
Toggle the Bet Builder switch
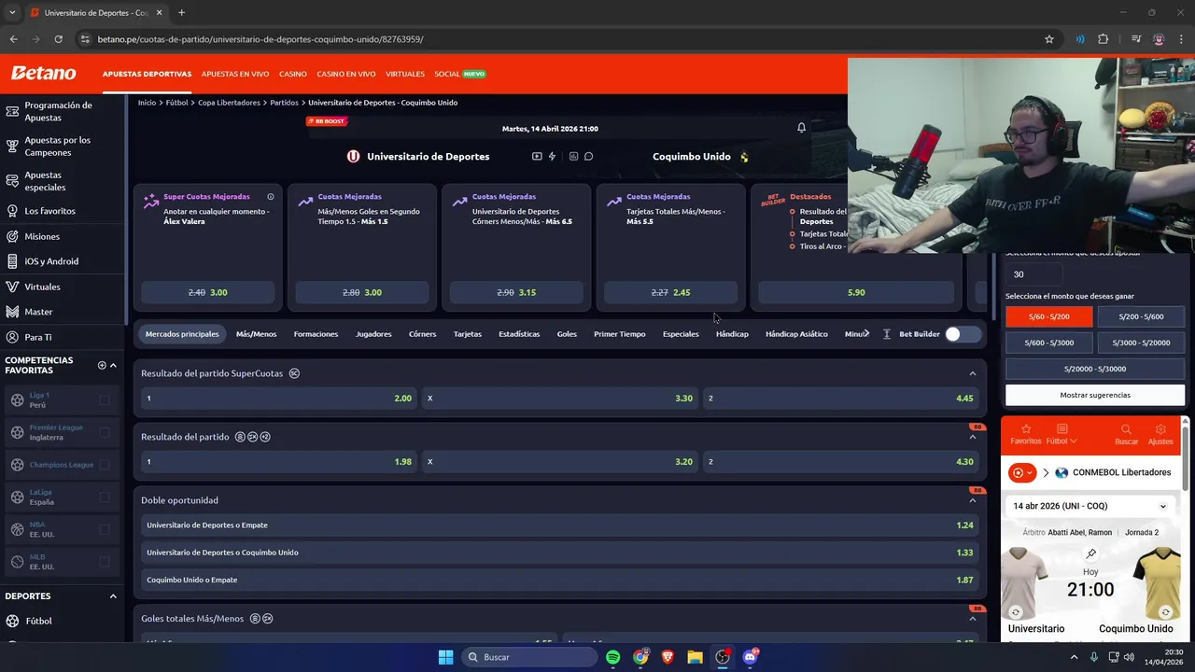click(x=963, y=334)
